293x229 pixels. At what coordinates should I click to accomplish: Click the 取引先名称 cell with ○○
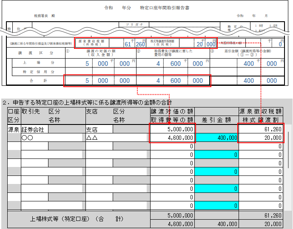click(53, 138)
